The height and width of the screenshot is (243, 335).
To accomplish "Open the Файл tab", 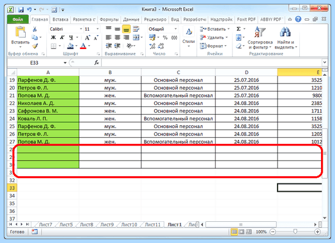I will pyautogui.click(x=18, y=19).
